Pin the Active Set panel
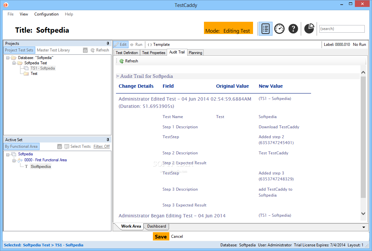Screen dimensions: 372x251 coord(108,140)
